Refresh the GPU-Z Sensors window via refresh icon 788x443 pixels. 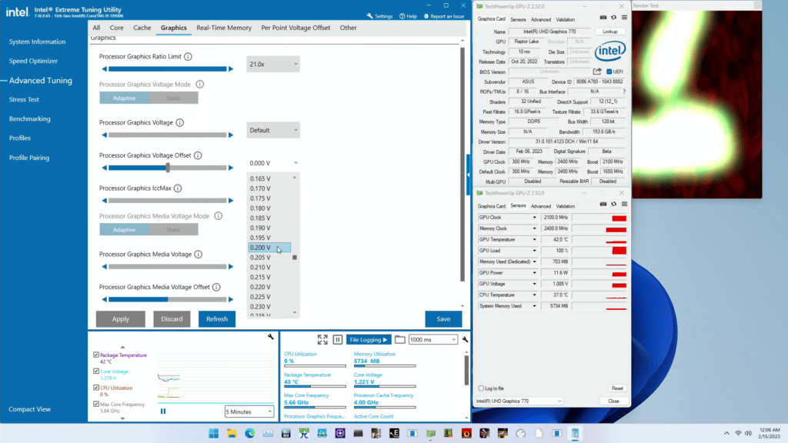[613, 205]
